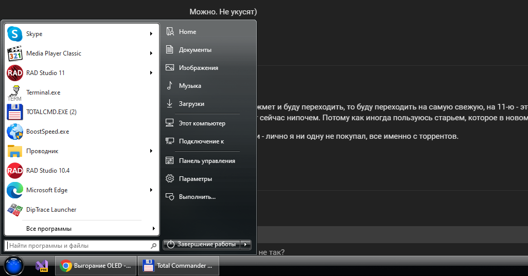This screenshot has width=528, height=276.
Task: Click the blue Start orb button
Action: click(x=14, y=266)
